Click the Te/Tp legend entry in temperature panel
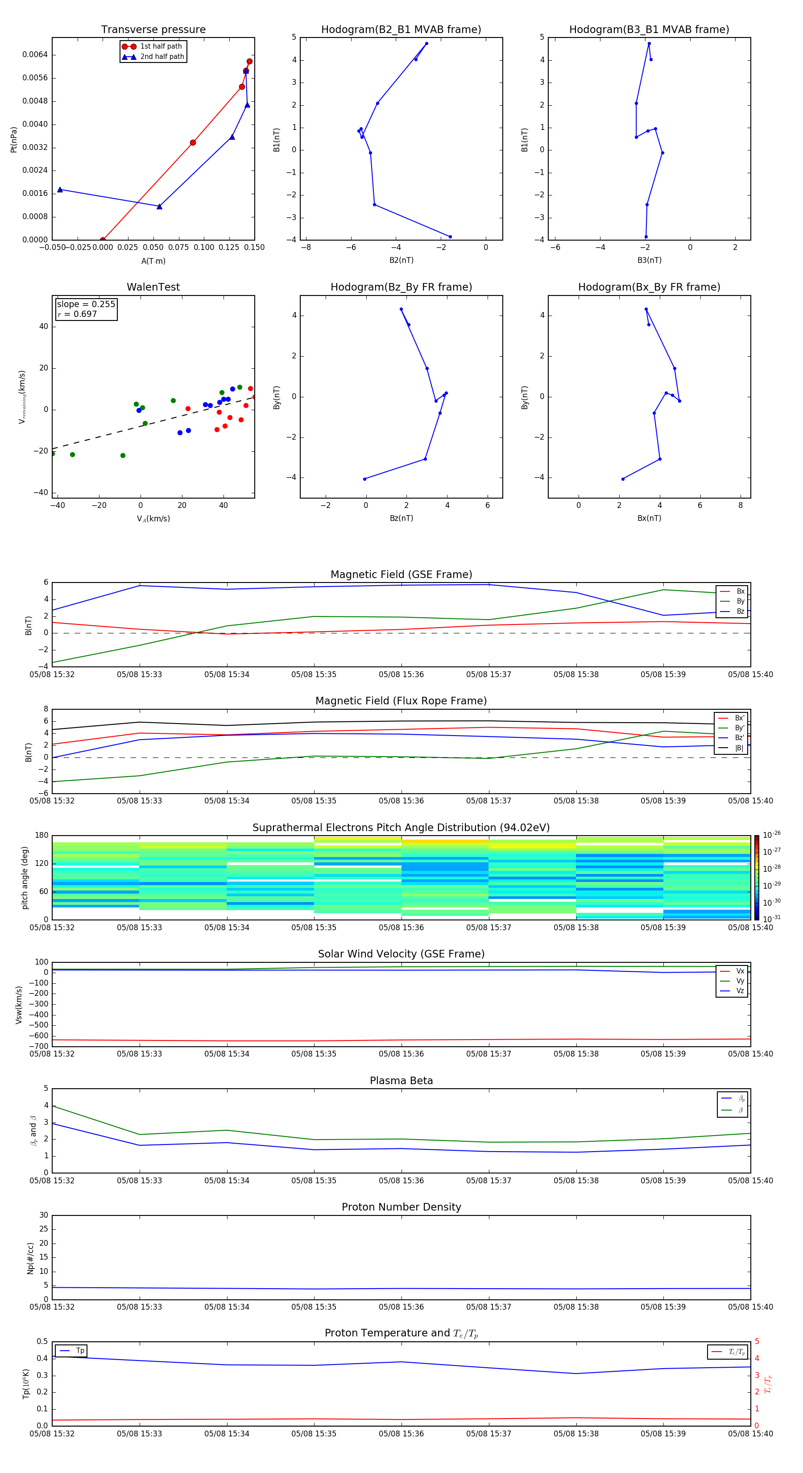The height and width of the screenshot is (1473, 803). point(728,1352)
